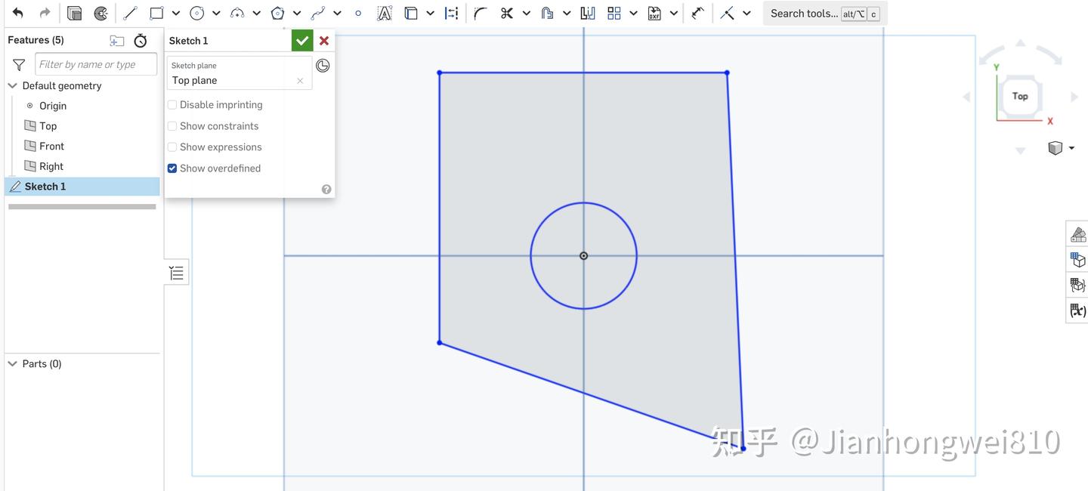
Task: Pick the Spline tool
Action: pos(317,12)
